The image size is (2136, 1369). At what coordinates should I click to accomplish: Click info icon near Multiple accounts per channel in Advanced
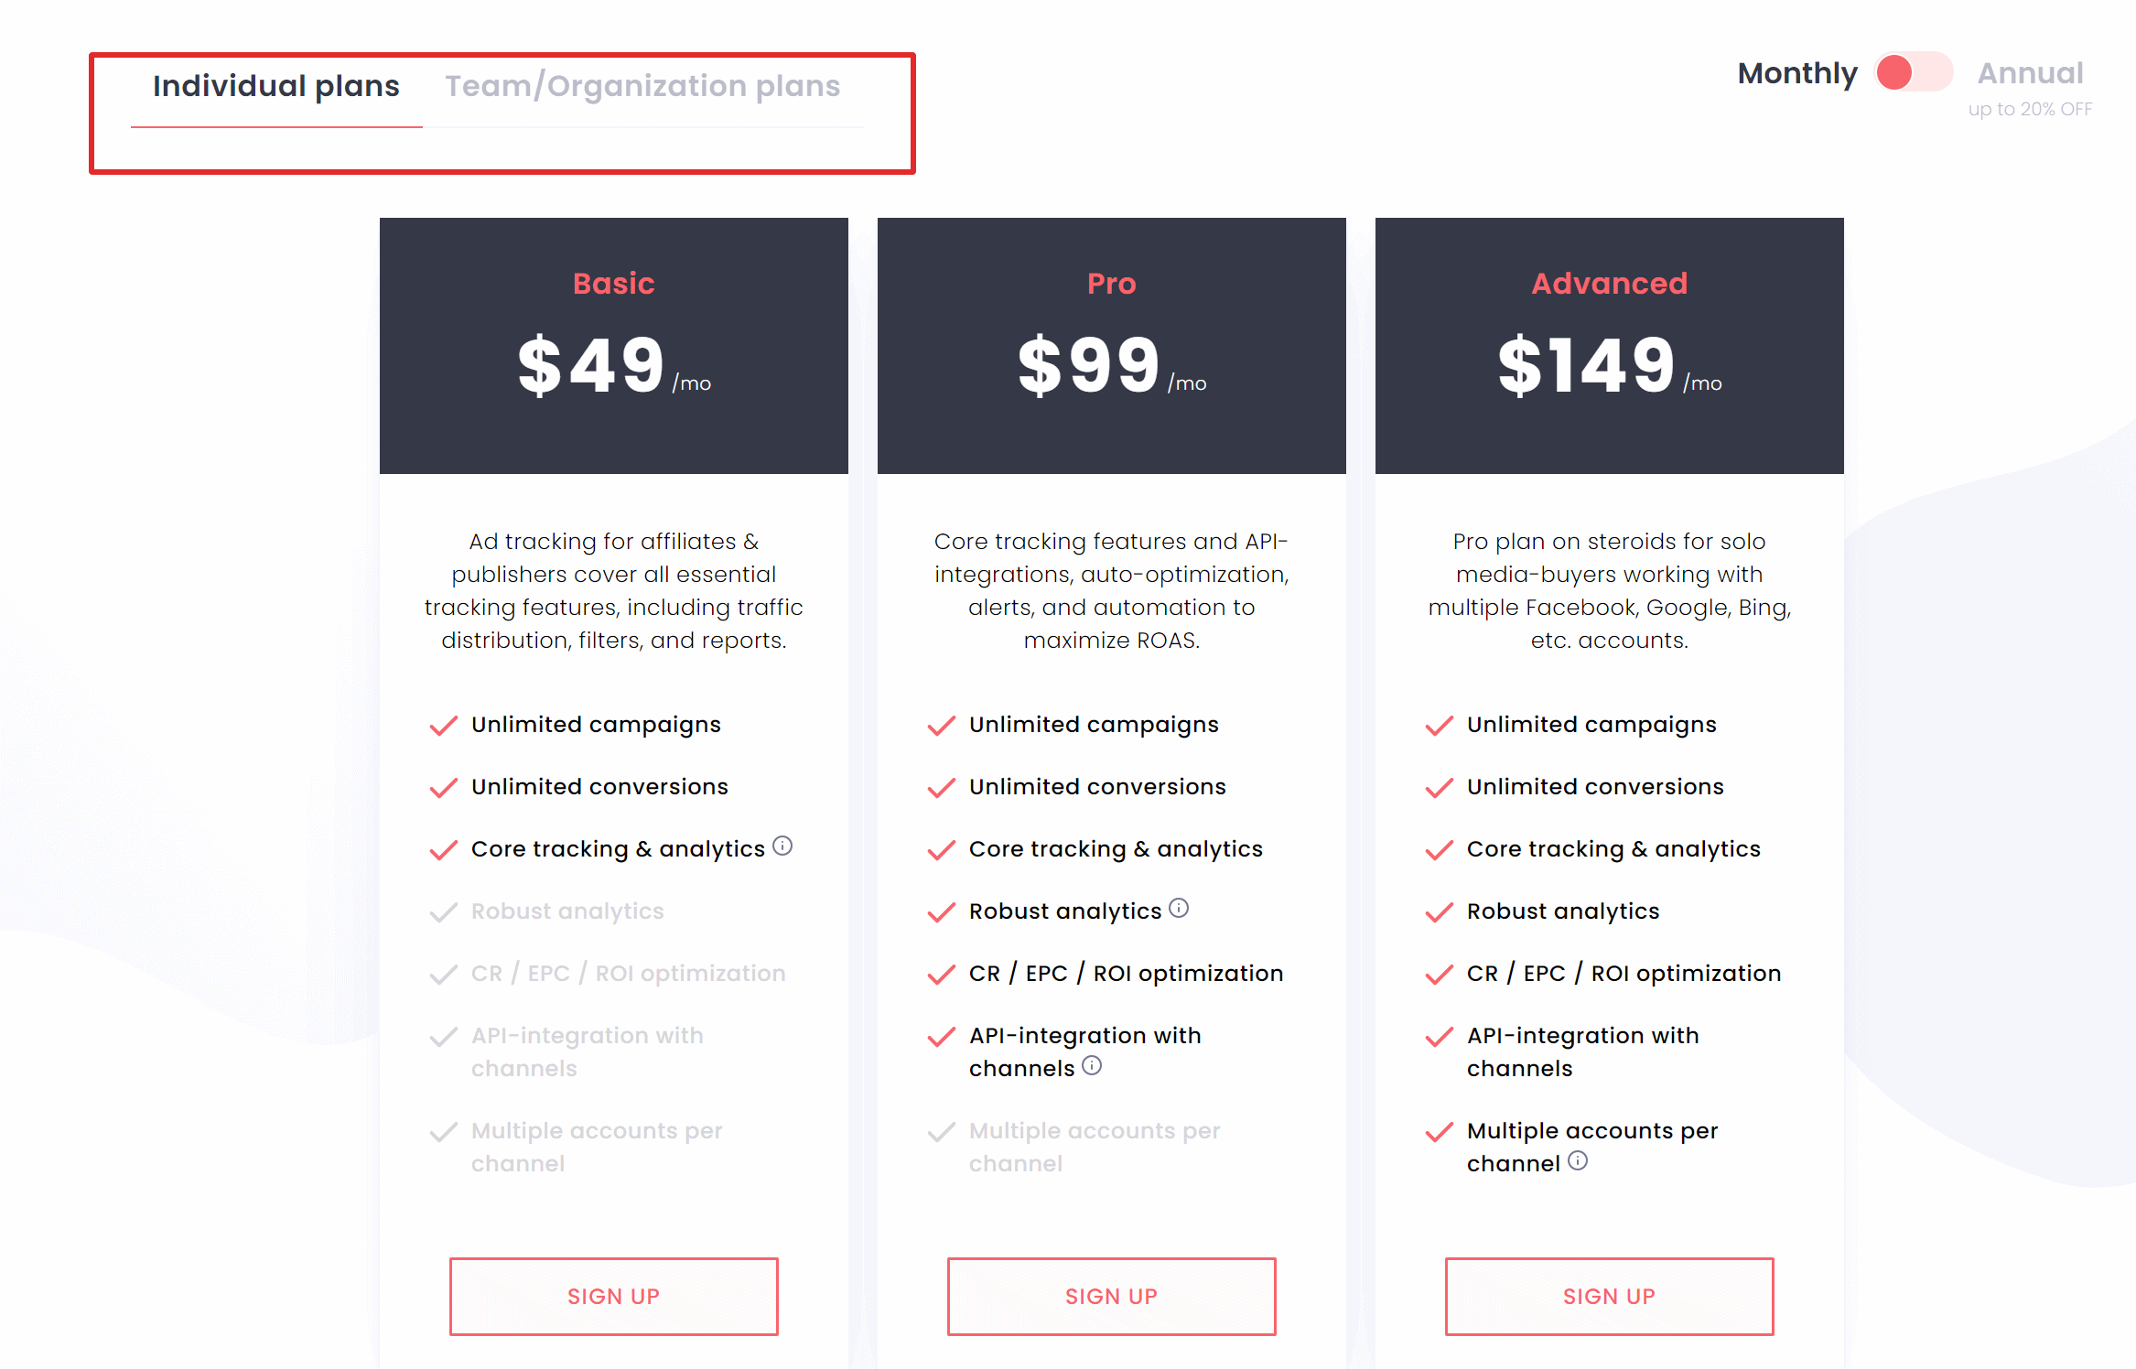tap(1579, 1162)
